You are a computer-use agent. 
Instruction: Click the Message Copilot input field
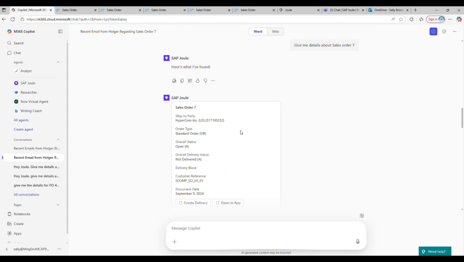pyautogui.click(x=266, y=228)
